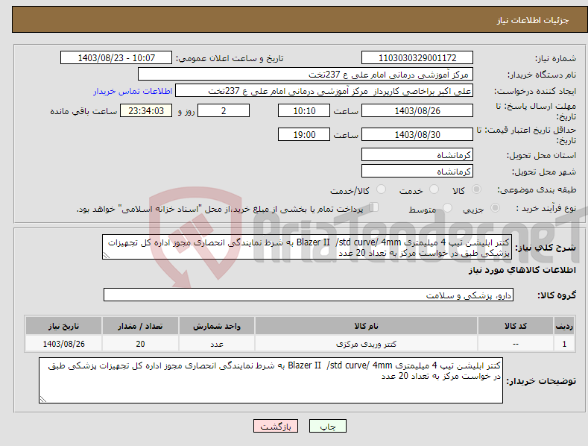This screenshot has height=446, width=588.
Task: Click the توضیحات خریدار text area
Action: point(271,380)
